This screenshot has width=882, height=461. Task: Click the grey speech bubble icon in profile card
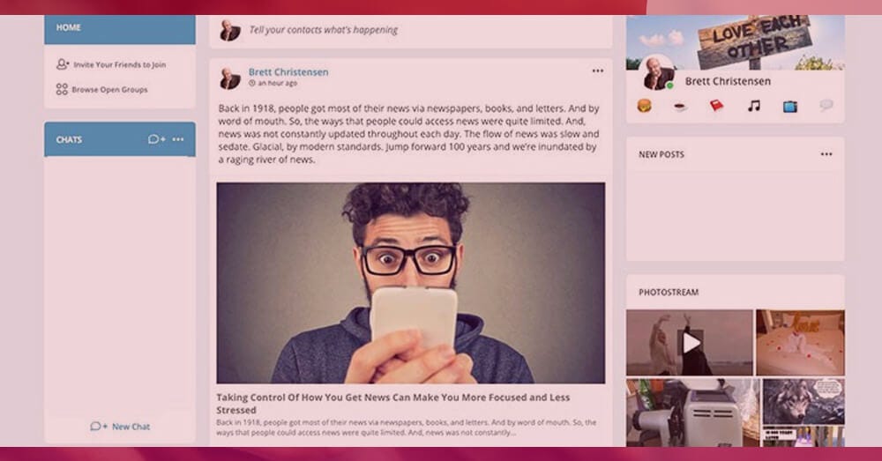pos(826,106)
